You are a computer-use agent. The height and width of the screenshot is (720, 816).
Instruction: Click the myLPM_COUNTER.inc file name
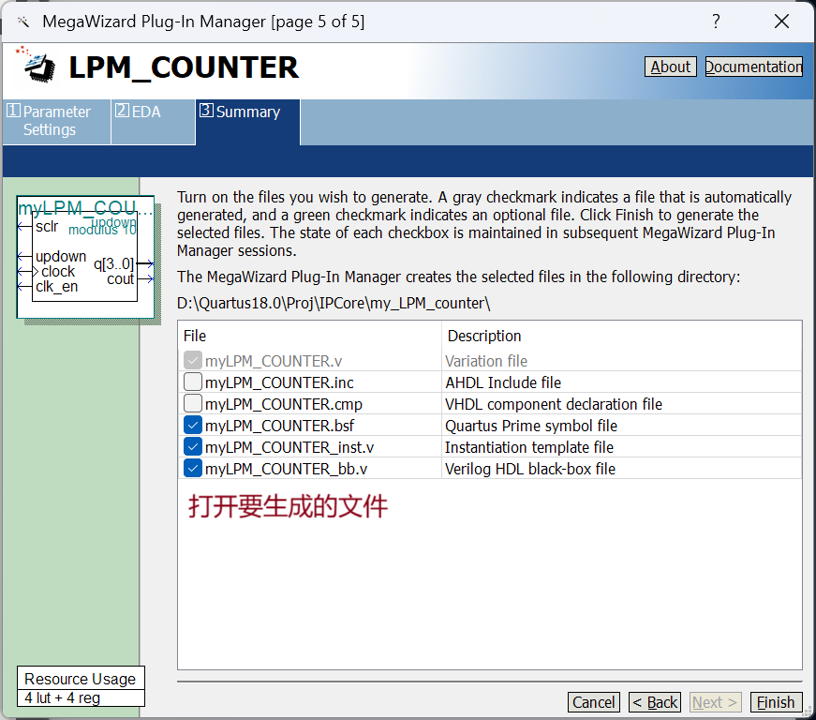279,382
